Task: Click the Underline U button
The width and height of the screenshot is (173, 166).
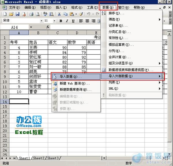Action: point(73,21)
